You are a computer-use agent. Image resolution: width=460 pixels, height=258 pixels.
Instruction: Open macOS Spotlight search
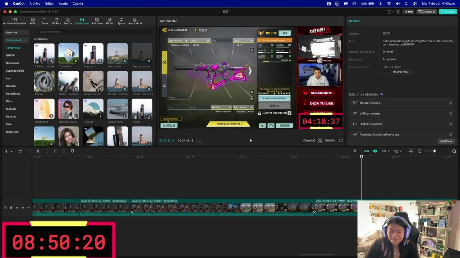point(406,4)
